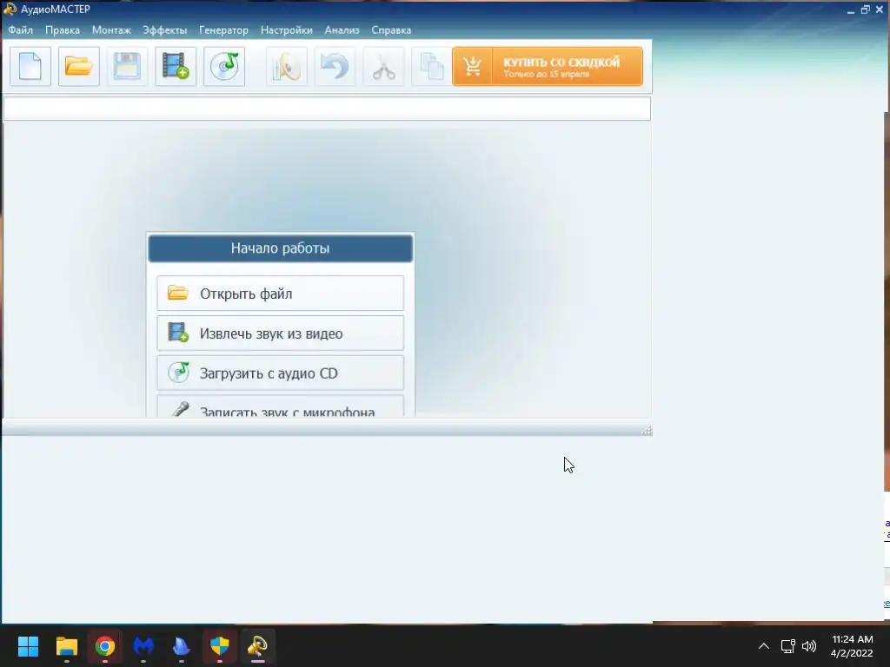Click the Open folder toolbar icon

tap(79, 66)
